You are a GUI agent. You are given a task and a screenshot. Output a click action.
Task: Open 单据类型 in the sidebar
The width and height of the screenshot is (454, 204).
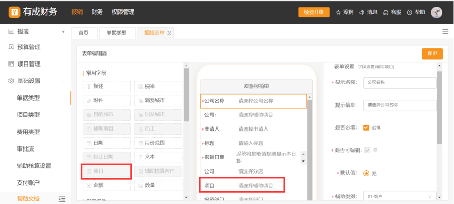28,98
